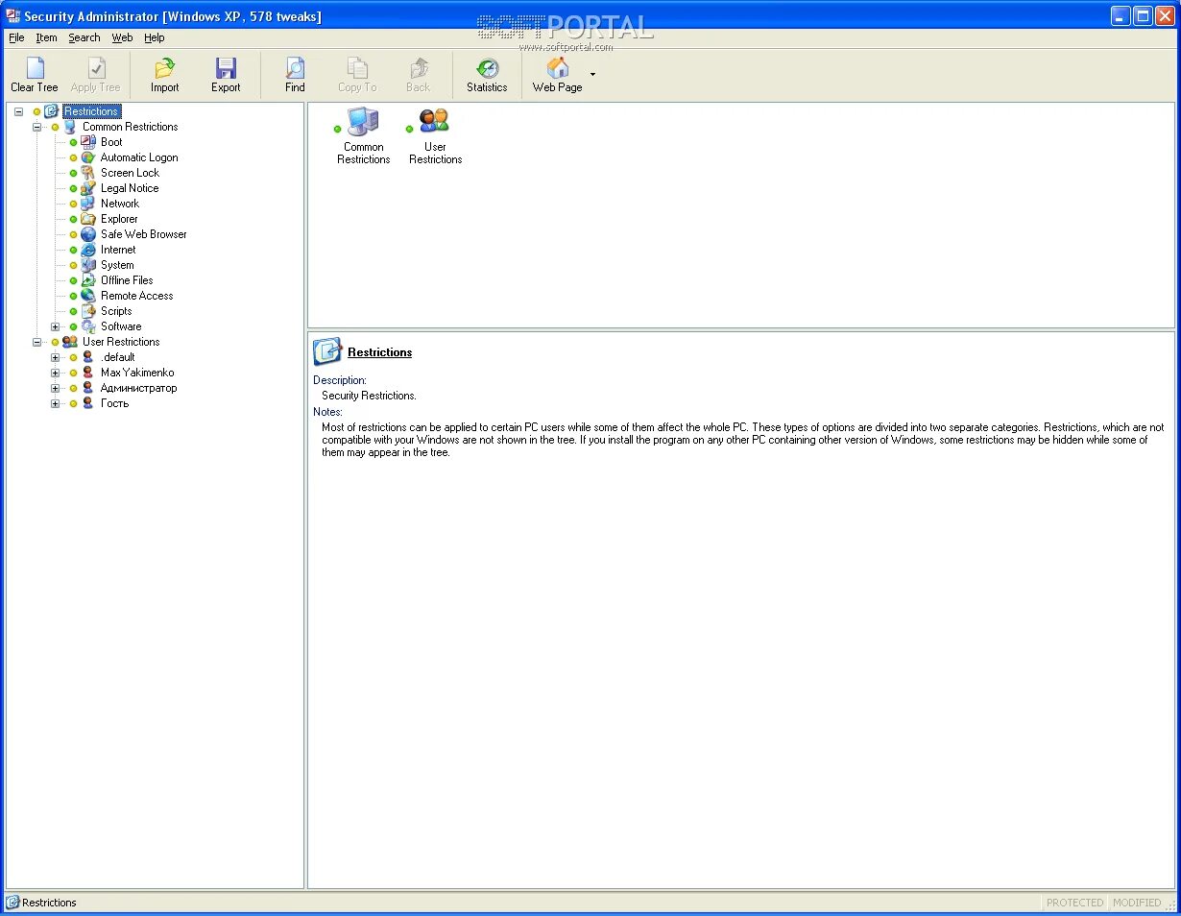
Task: Click the Apply Tree toolbar icon
Action: pos(96,68)
